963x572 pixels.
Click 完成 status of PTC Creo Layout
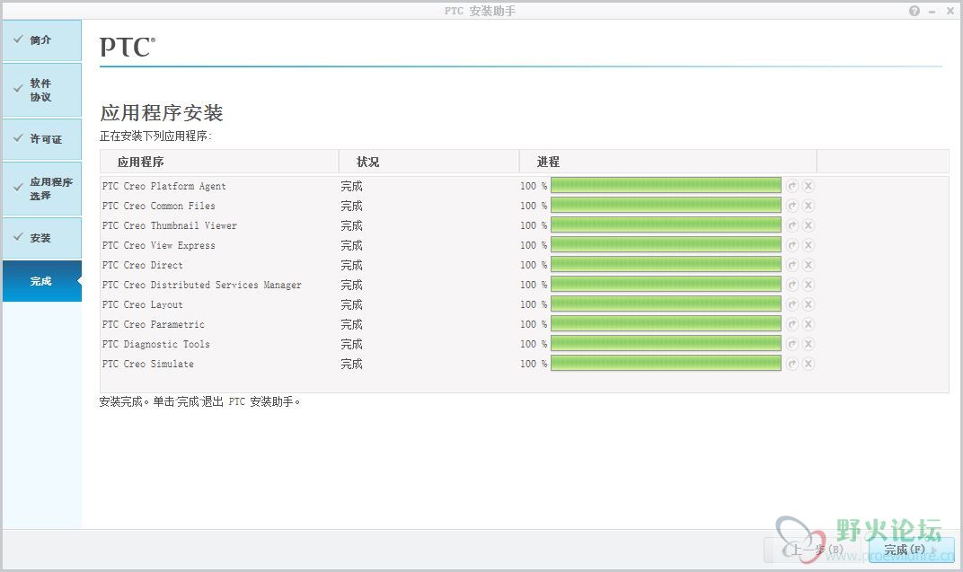pyautogui.click(x=352, y=304)
